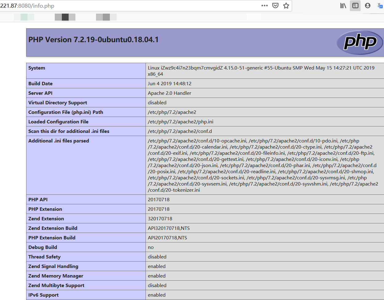Viewport: 384px width, 300px height.
Task: Click the 'System' row label
Action: click(37, 68)
